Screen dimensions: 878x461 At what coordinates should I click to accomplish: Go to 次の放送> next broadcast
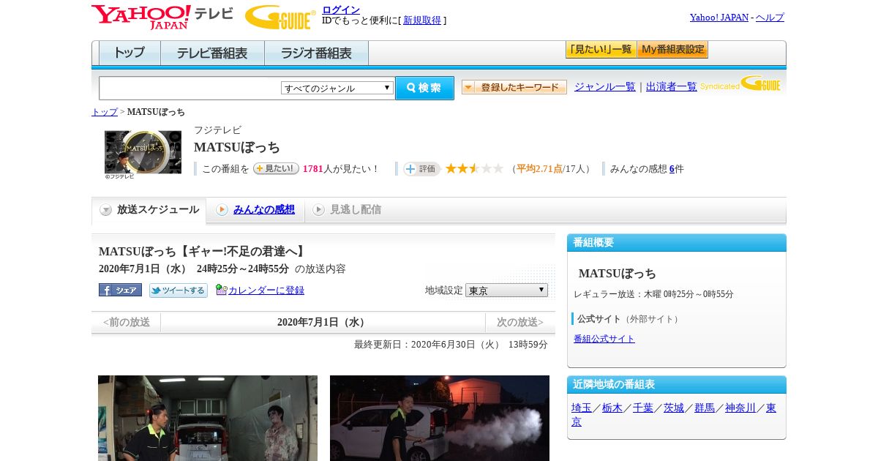520,322
